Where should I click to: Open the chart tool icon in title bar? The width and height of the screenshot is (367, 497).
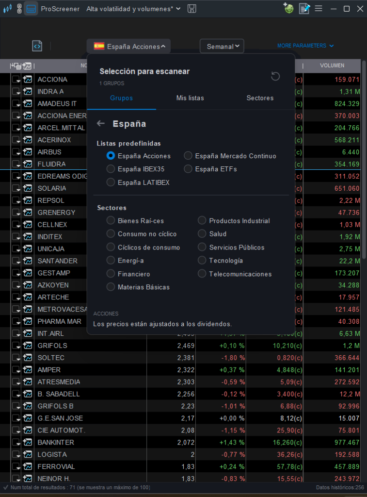point(8,9)
